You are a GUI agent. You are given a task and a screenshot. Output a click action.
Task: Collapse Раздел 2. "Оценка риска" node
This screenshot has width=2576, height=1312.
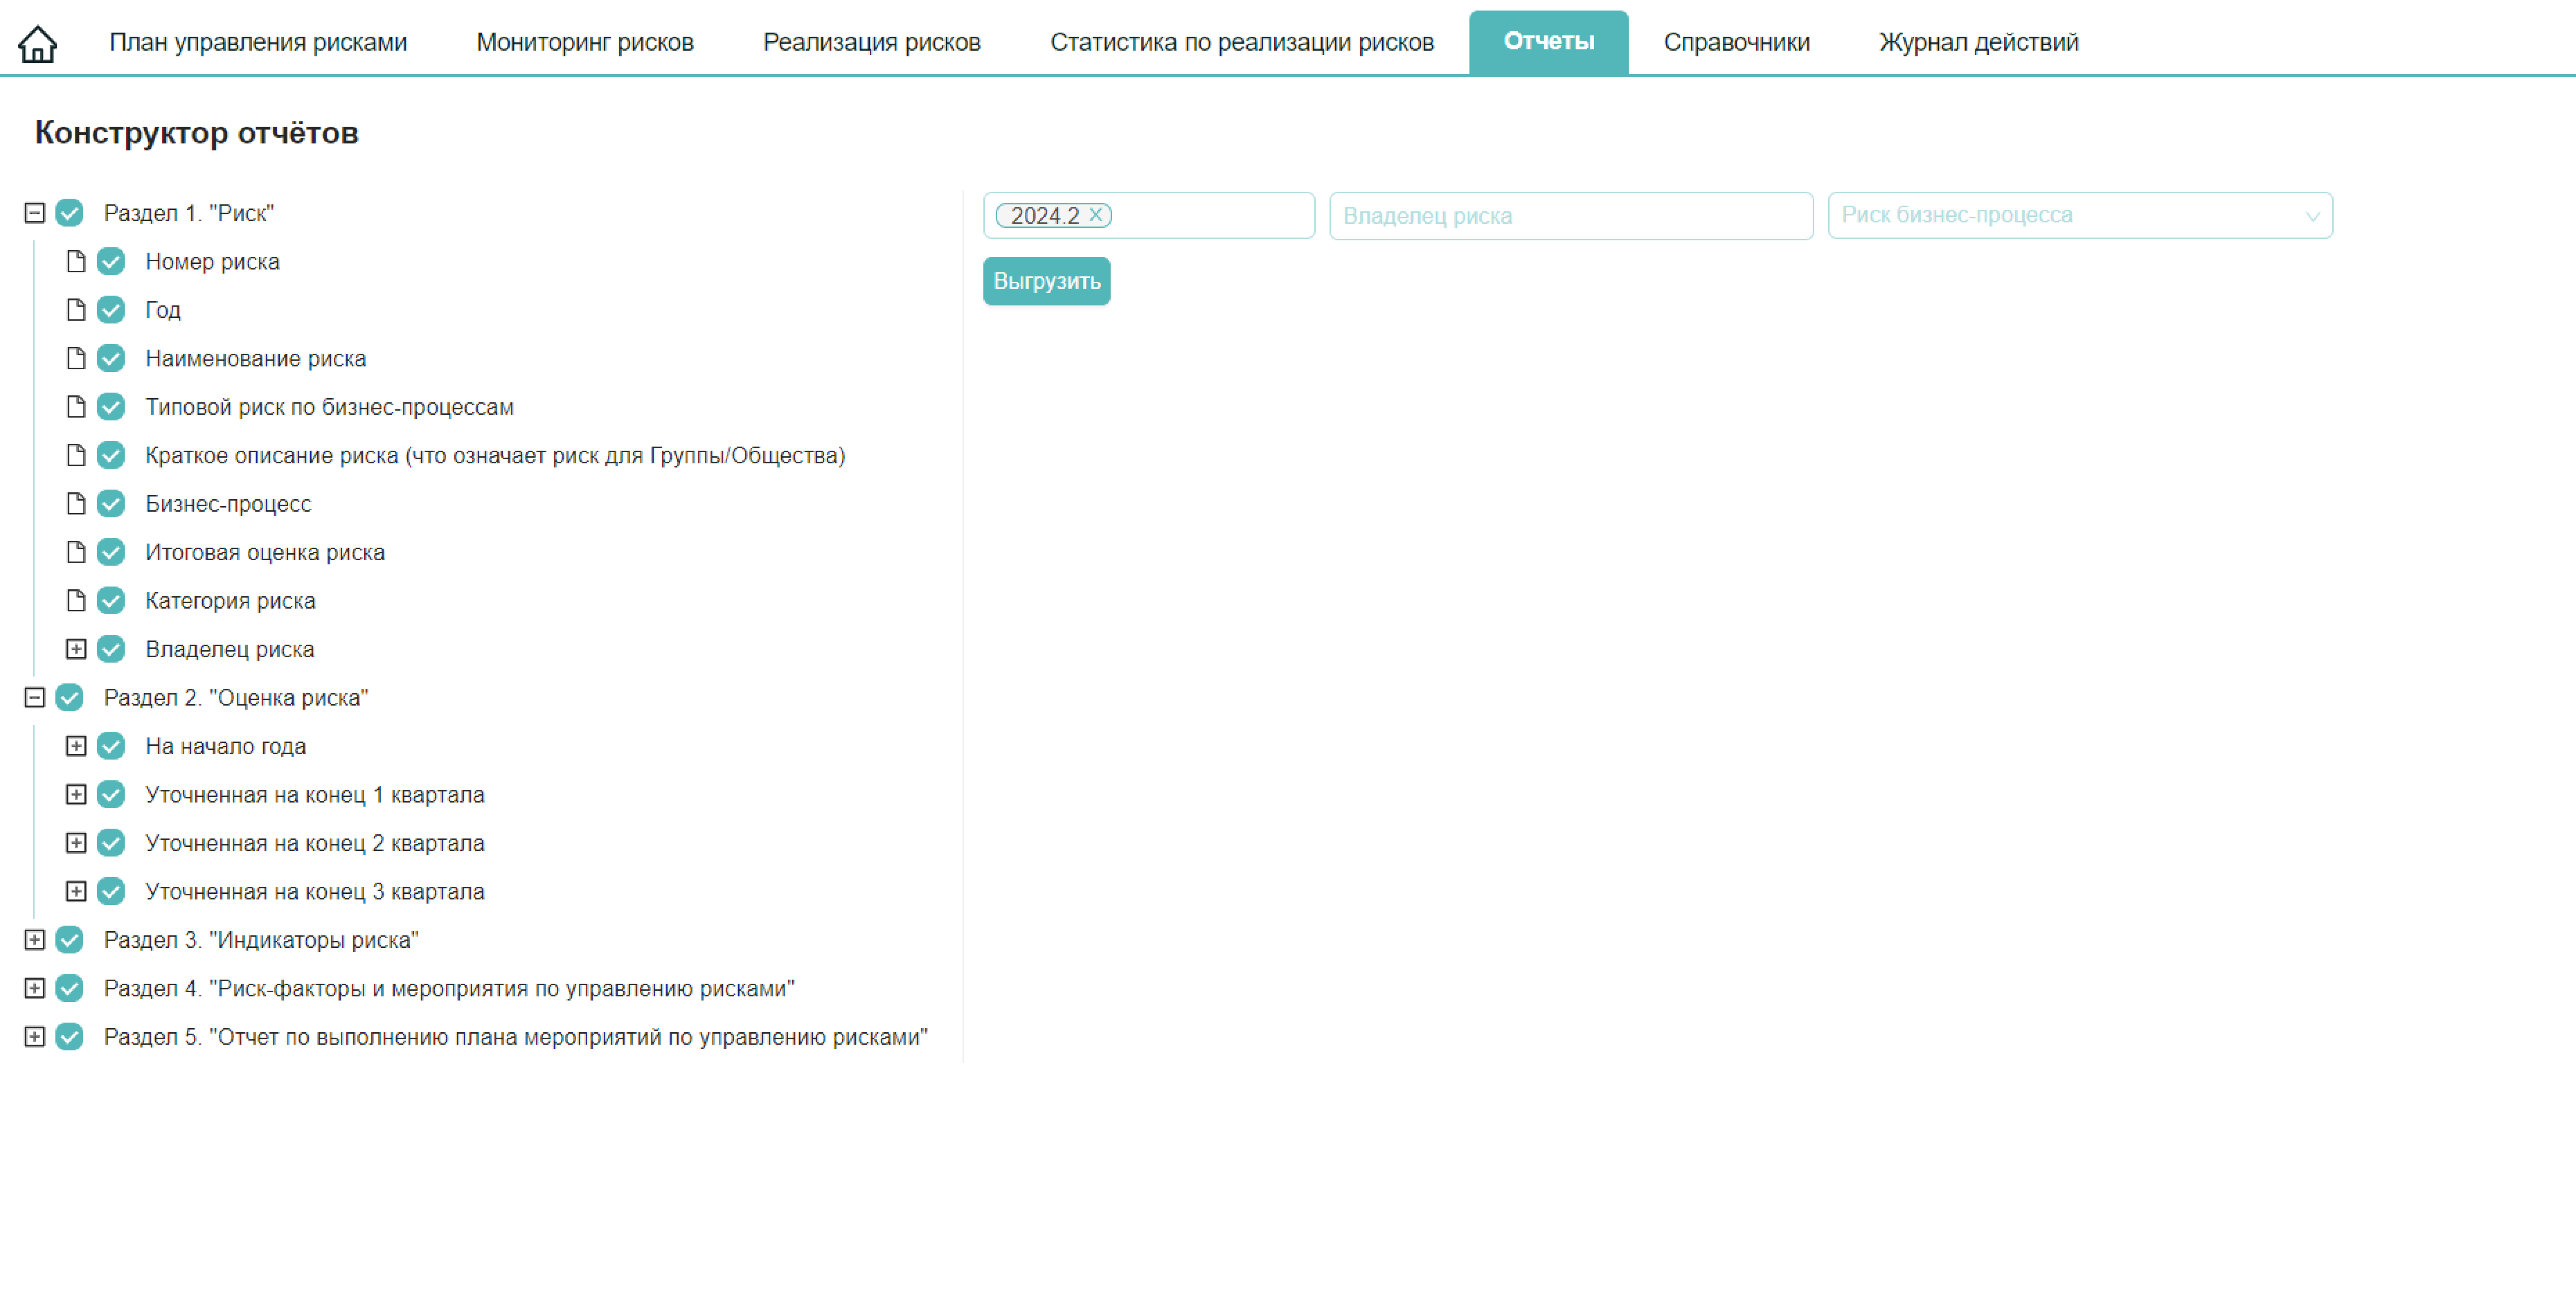click(35, 698)
